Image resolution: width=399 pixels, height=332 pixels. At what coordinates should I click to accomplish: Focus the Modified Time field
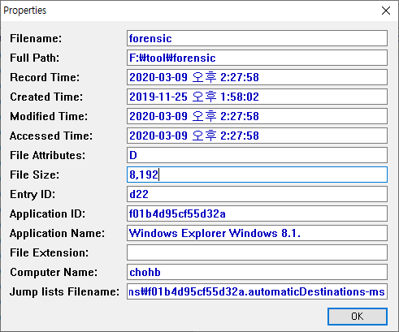pyautogui.click(x=257, y=116)
